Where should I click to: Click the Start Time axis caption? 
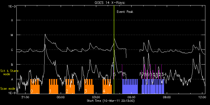pos(111,101)
